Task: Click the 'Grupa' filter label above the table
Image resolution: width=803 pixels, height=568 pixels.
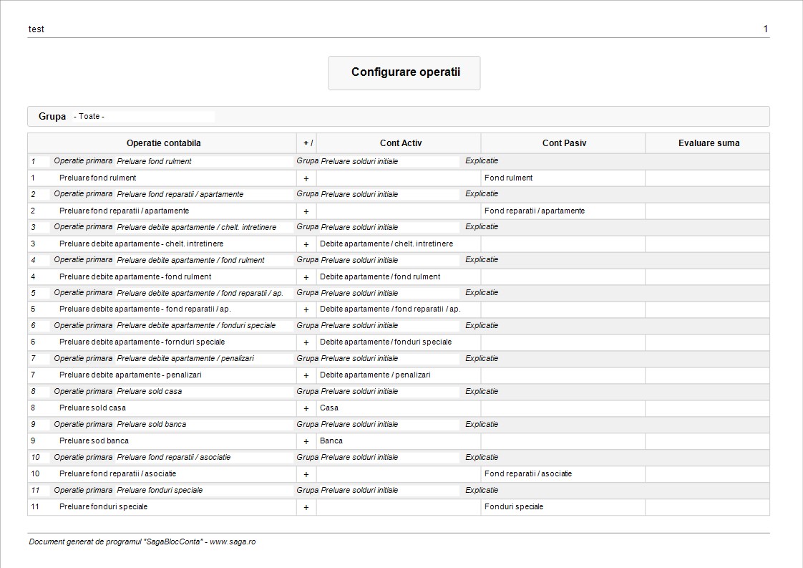Action: coord(52,116)
